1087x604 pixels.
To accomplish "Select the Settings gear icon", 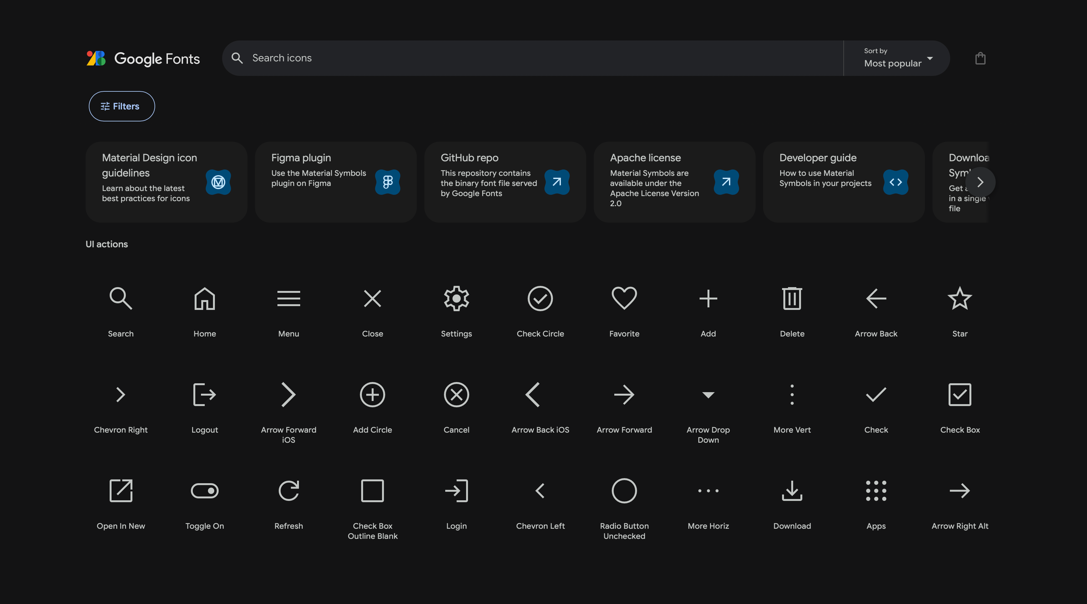I will click(x=456, y=299).
